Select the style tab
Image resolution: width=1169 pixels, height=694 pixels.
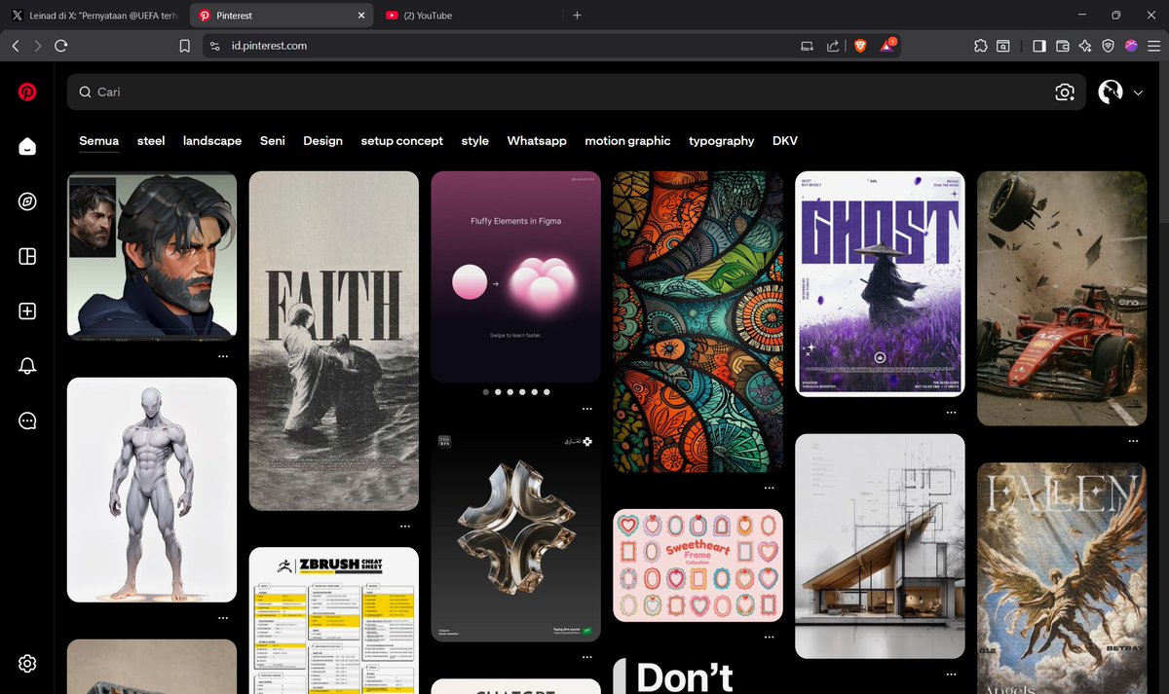(475, 141)
